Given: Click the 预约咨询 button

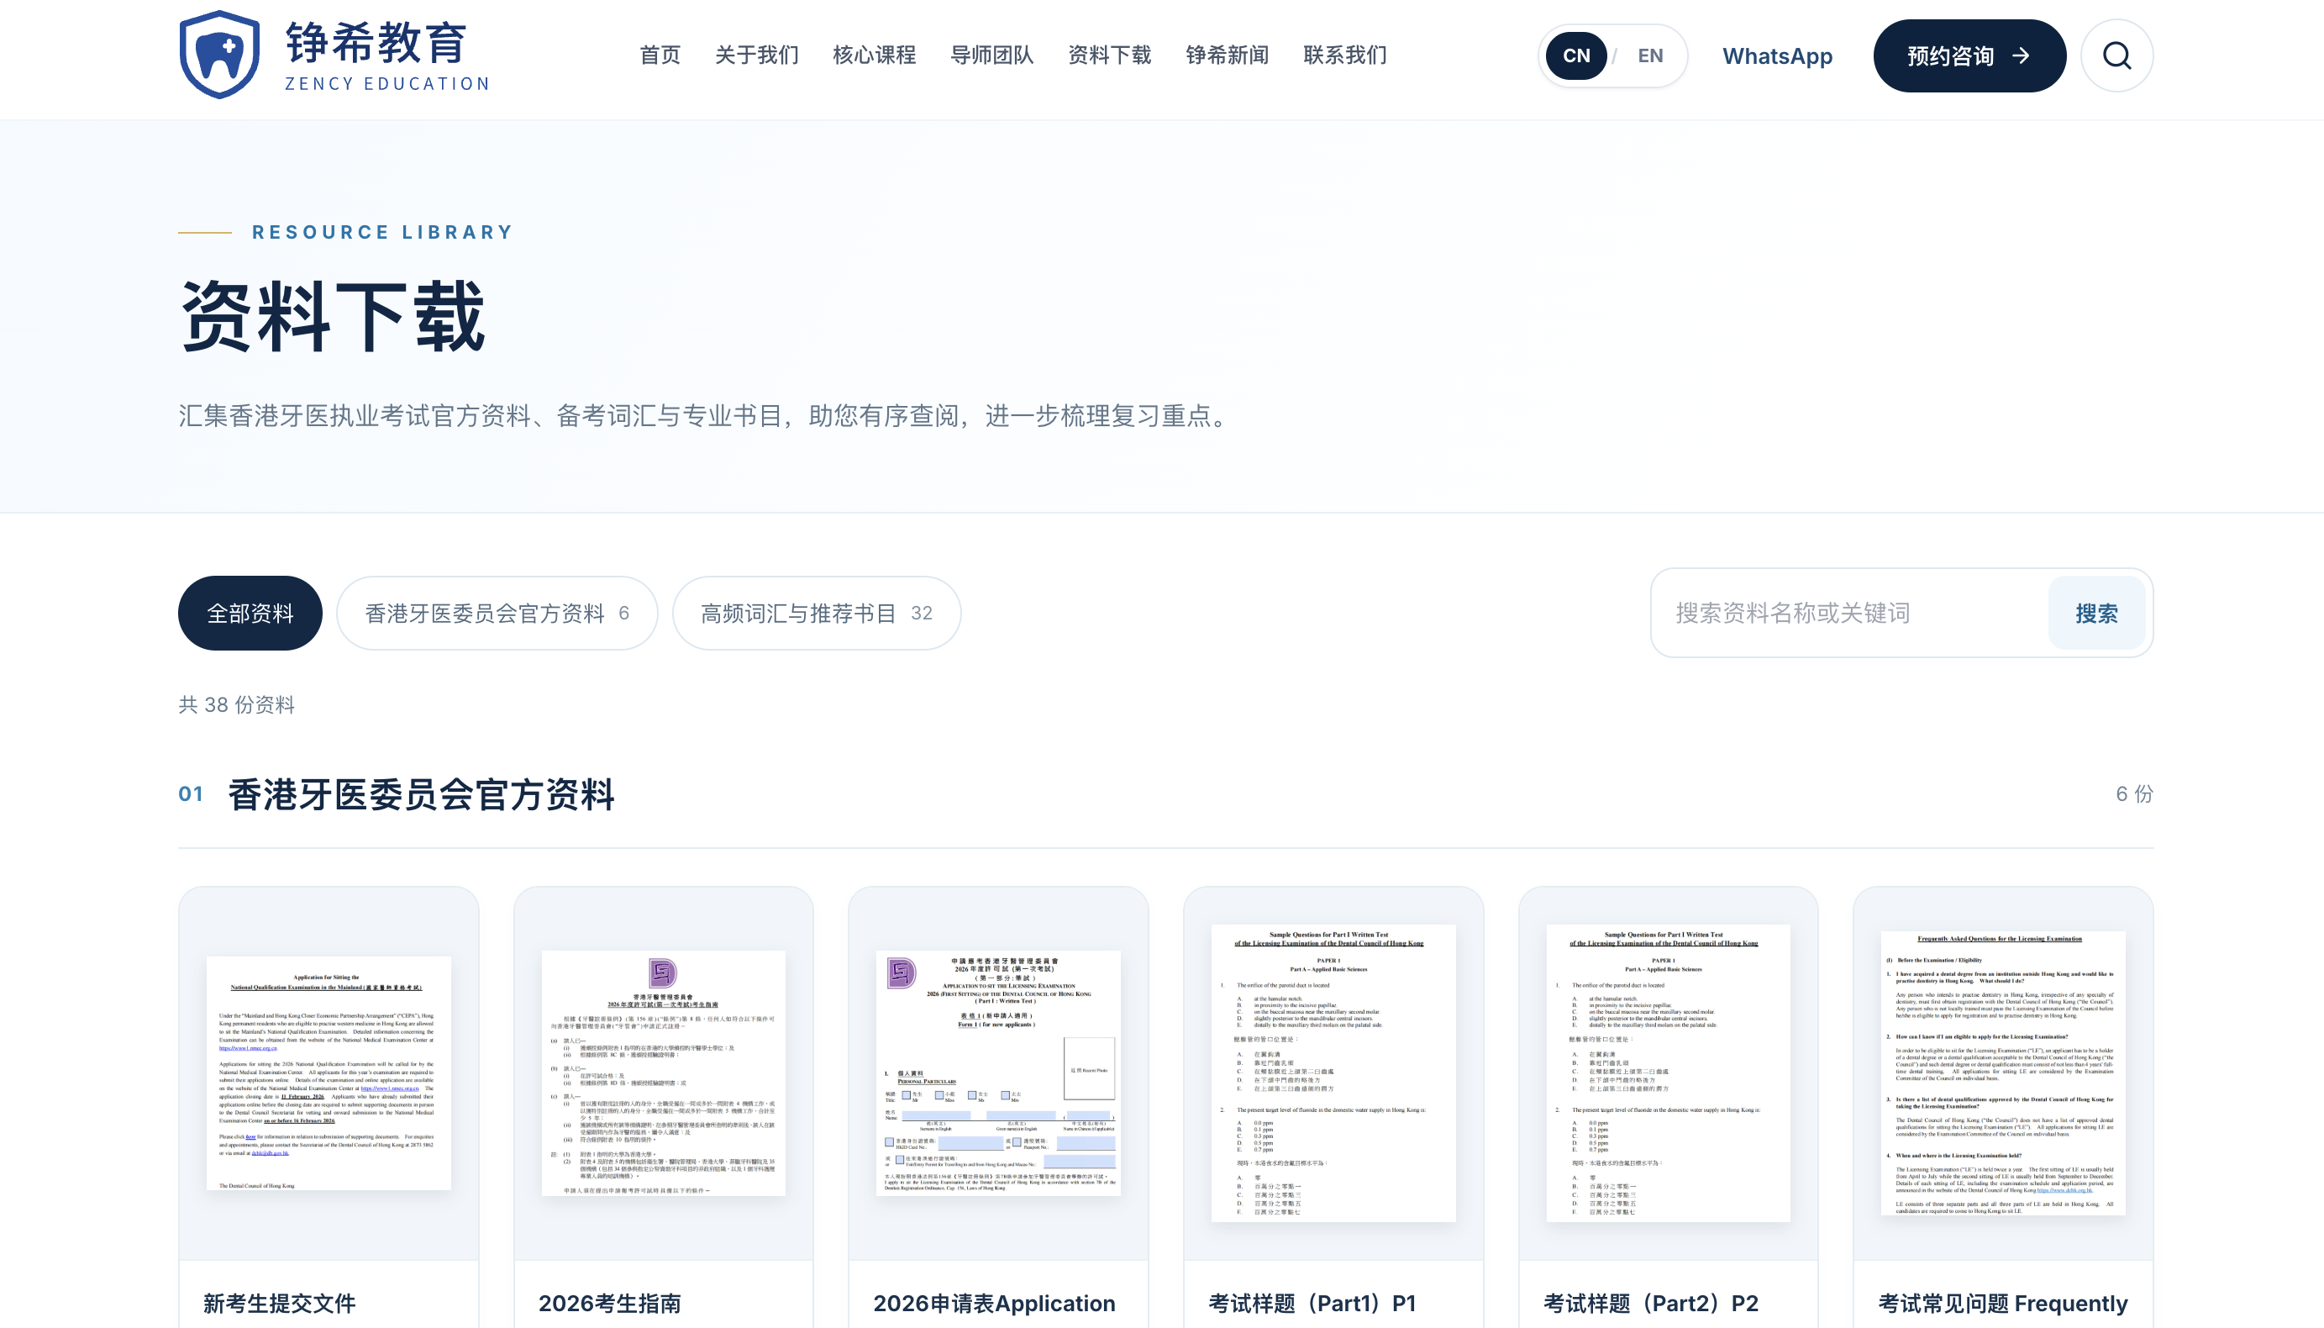Looking at the screenshot, I should pyautogui.click(x=1969, y=55).
